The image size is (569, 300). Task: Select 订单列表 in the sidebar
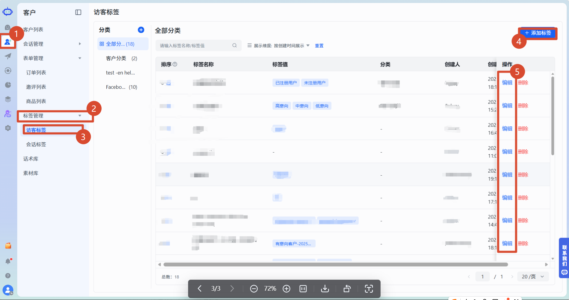pyautogui.click(x=36, y=73)
